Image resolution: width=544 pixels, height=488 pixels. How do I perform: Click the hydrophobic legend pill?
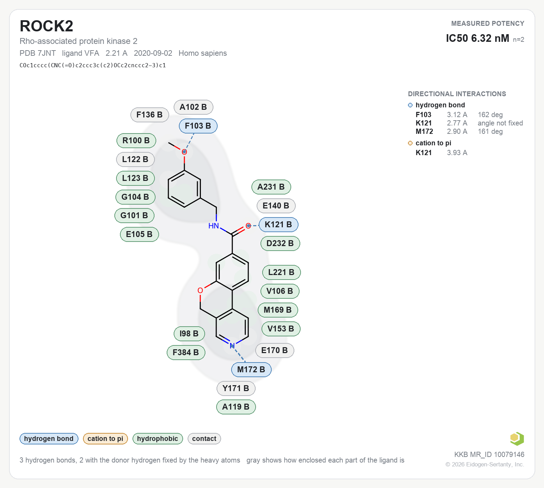point(158,439)
